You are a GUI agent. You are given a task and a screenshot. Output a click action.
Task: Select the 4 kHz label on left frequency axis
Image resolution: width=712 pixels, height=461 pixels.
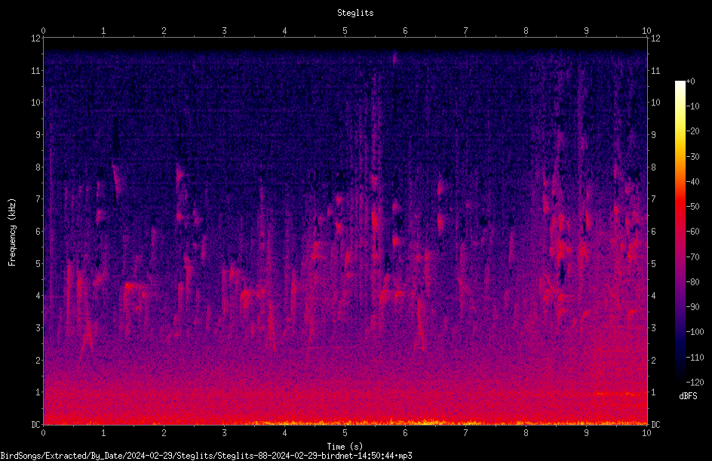[38, 296]
